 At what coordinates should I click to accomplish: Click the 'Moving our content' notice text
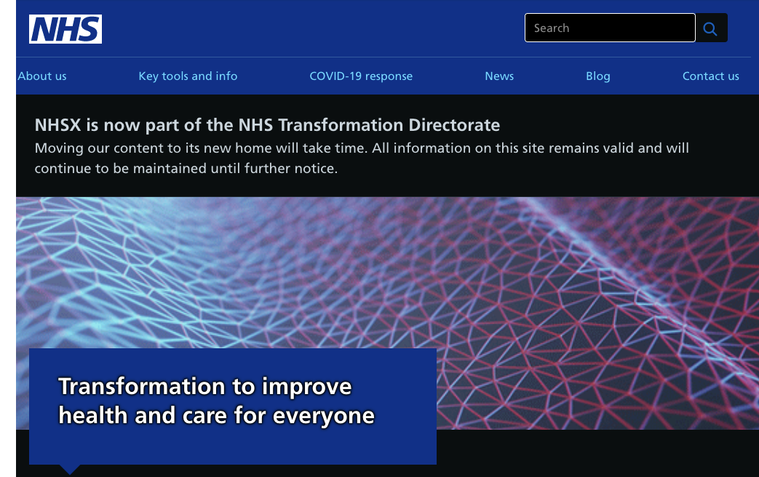[x=362, y=159]
